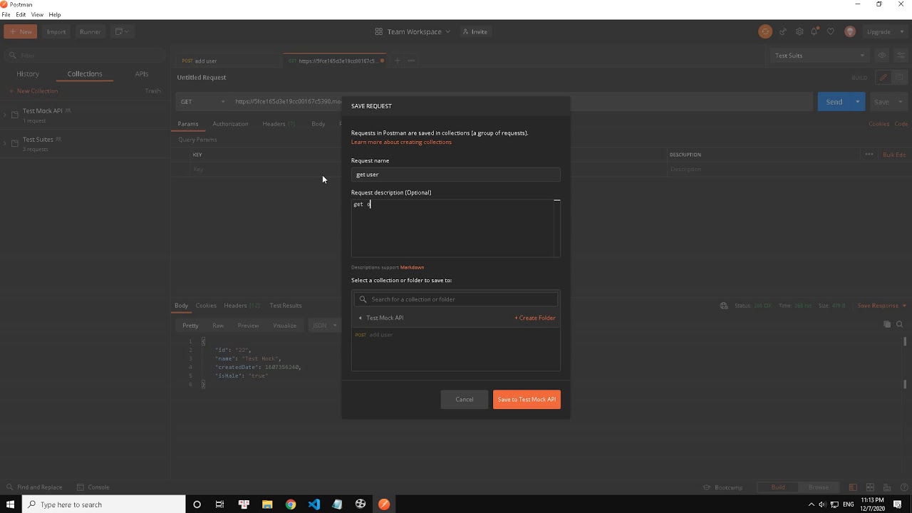Click the Markdown link under description
This screenshot has height=513, width=912.
pos(412,267)
